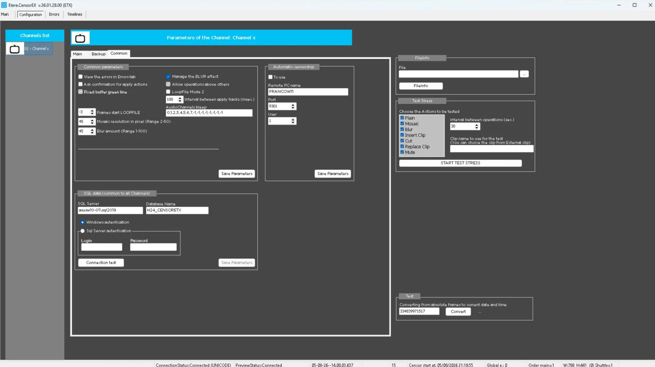Uncheck Cut test action
This screenshot has width=655, height=367.
(x=402, y=141)
